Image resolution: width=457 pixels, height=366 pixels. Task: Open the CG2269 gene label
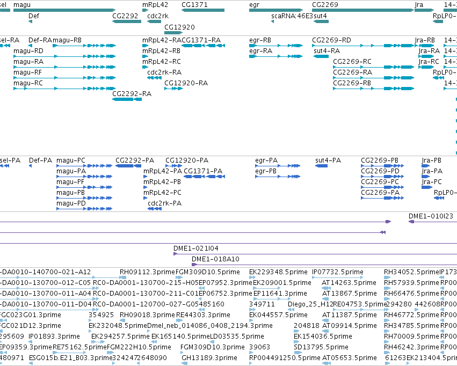(x=325, y=5)
